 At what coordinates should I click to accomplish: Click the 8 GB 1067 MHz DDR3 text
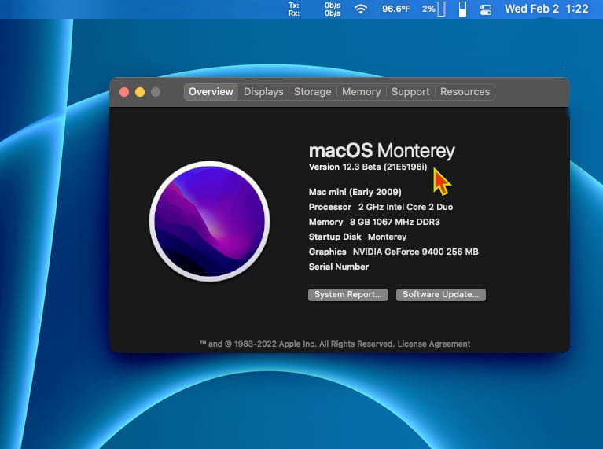[x=395, y=222]
